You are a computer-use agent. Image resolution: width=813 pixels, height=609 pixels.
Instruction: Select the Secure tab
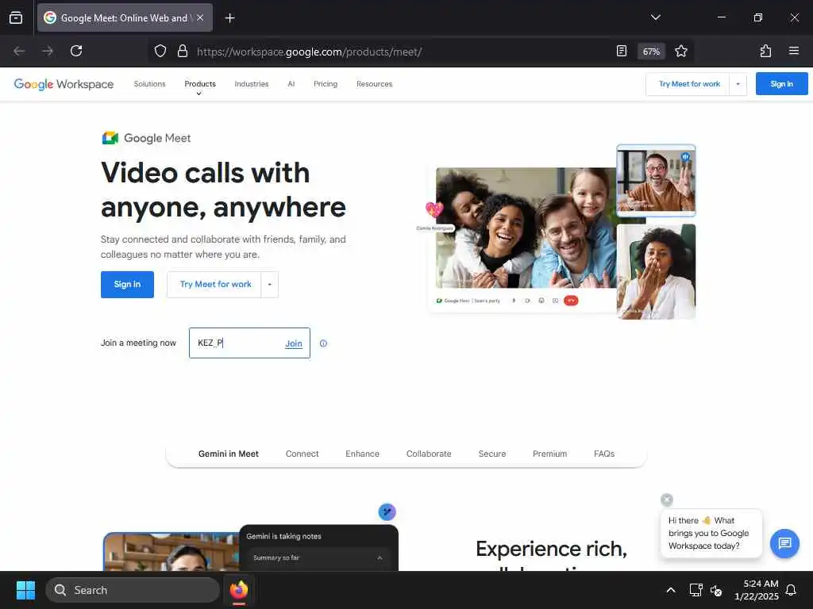(492, 454)
